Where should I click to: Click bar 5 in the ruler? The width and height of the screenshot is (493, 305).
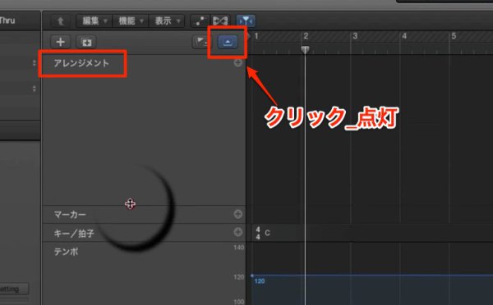coord(454,36)
